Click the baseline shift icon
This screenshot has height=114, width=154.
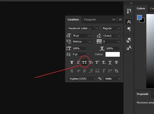coord(68,54)
